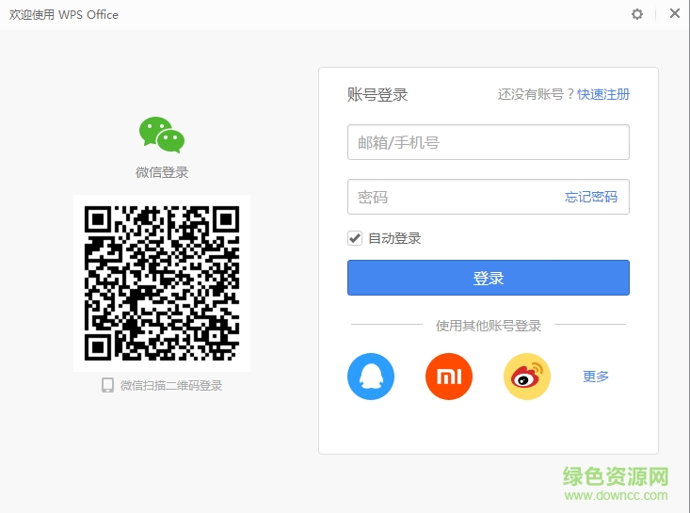
Task: Open the 快速注册 registration link
Action: (x=603, y=94)
